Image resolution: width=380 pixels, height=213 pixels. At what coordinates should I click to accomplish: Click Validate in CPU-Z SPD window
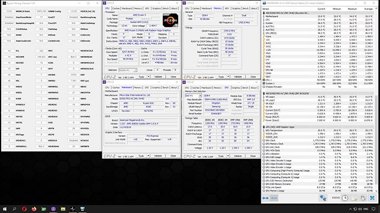(x=237, y=156)
